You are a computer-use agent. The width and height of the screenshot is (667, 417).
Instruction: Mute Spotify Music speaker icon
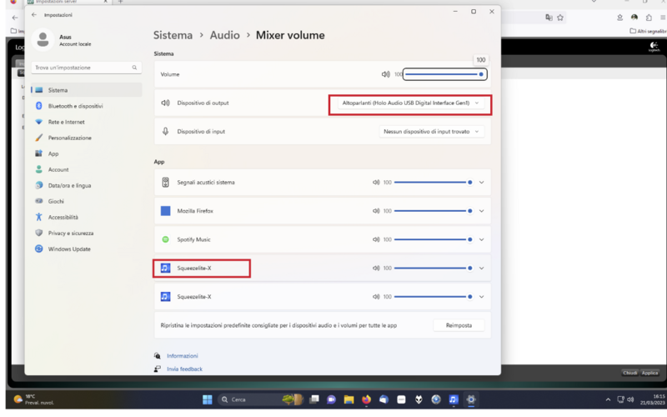pyautogui.click(x=376, y=239)
